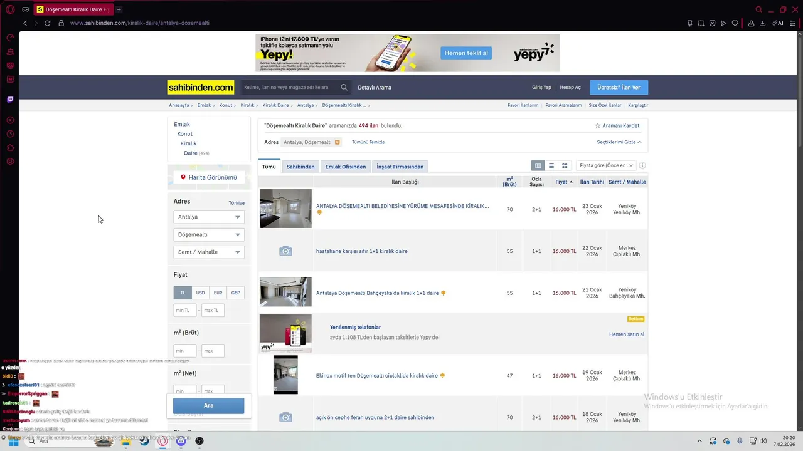Open a new browser tab
The width and height of the screenshot is (803, 451).
(119, 9)
